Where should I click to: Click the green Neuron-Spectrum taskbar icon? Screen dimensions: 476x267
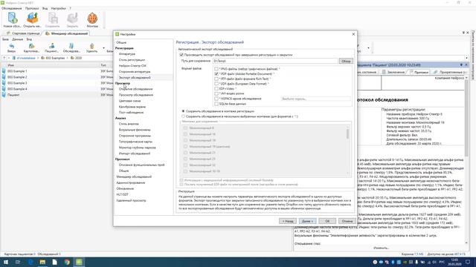pos(79,262)
